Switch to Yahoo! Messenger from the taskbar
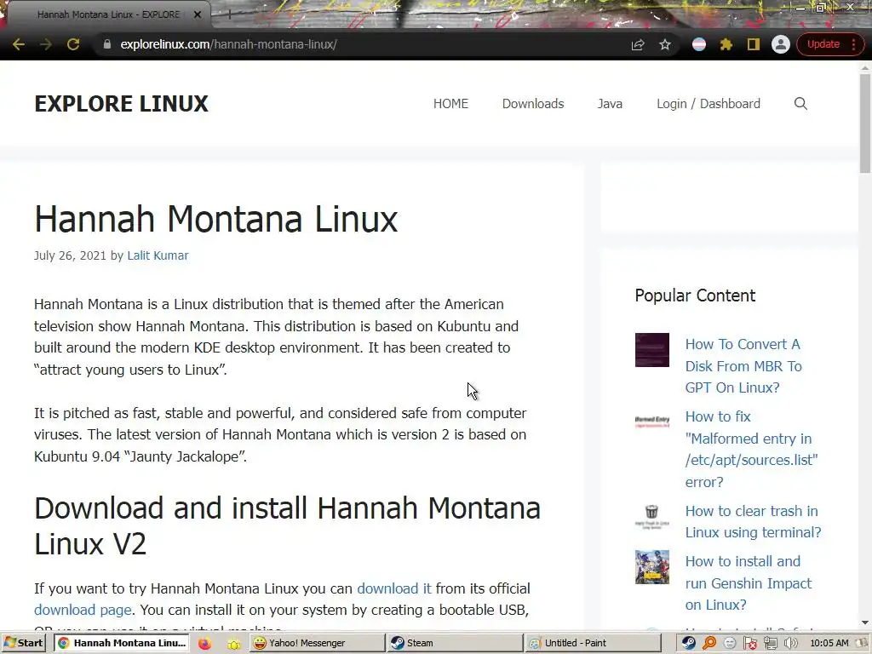 pyautogui.click(x=318, y=643)
